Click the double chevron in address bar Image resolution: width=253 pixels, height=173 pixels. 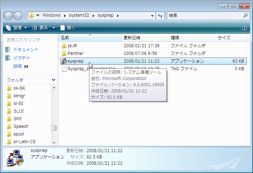38,15
